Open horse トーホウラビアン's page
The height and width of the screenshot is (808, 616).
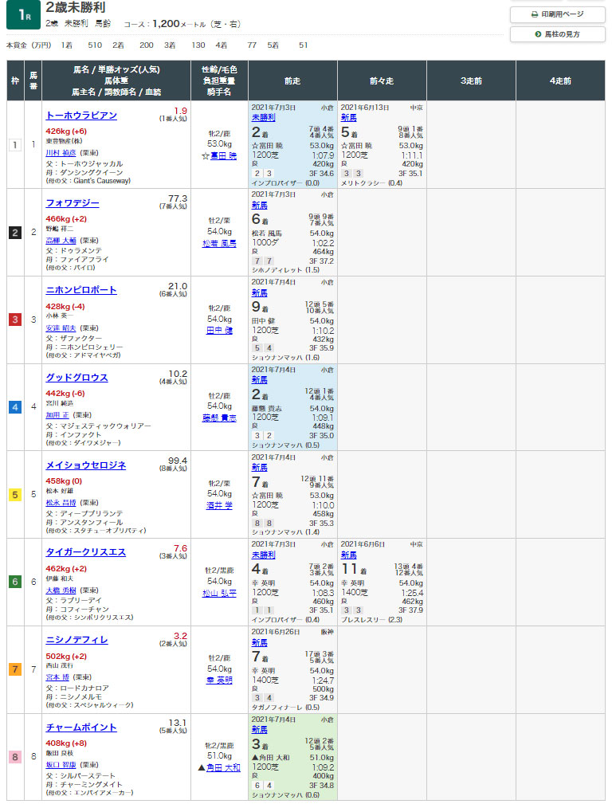click(81, 116)
